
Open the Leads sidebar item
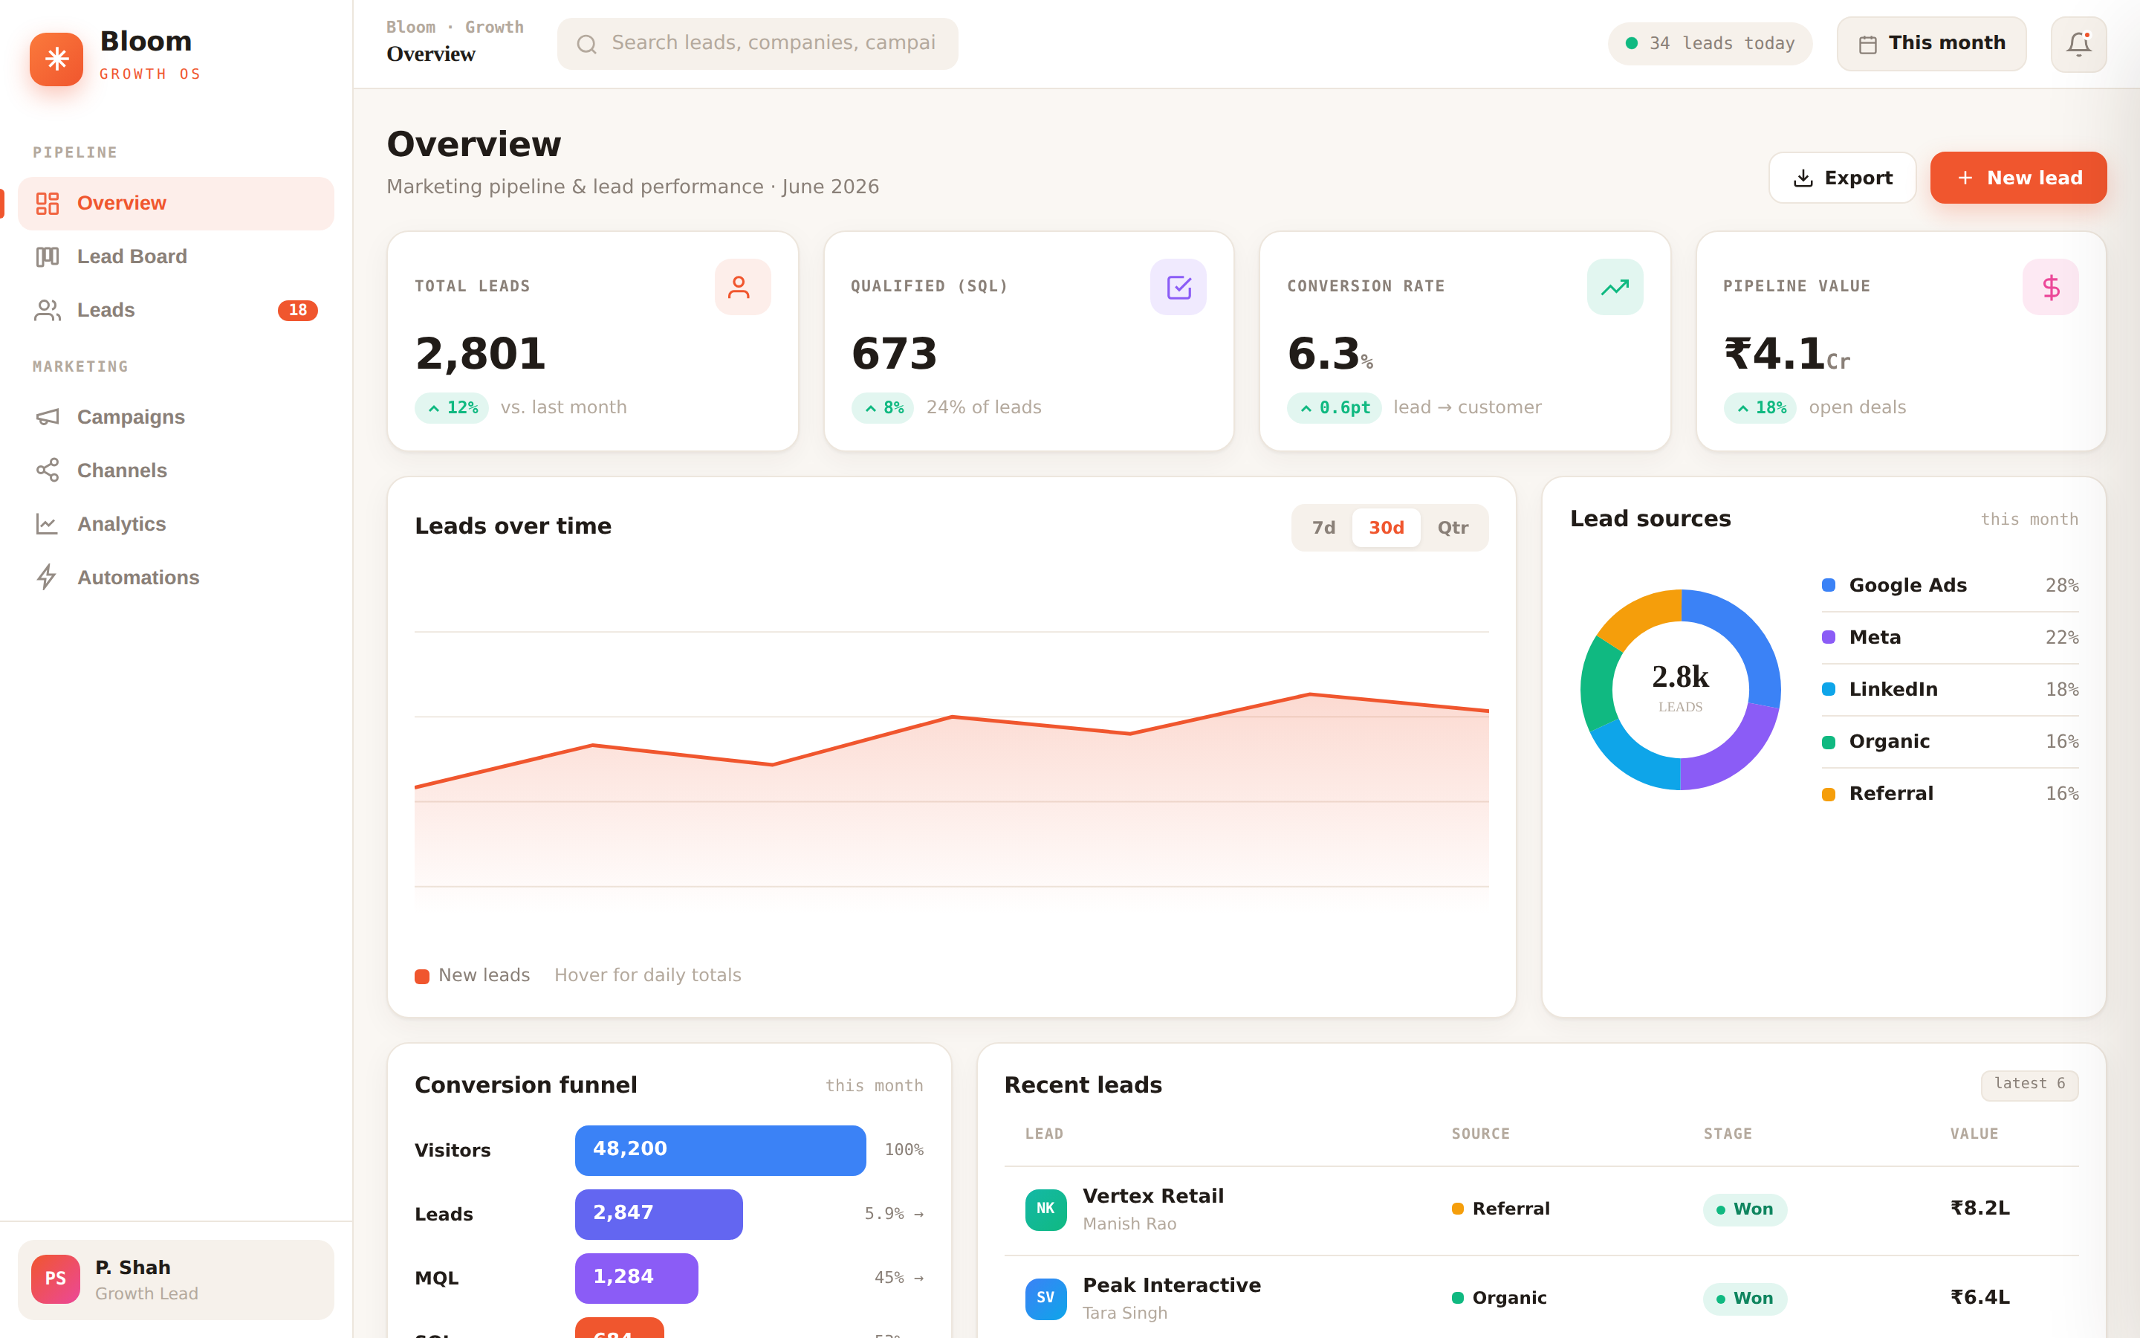point(176,310)
